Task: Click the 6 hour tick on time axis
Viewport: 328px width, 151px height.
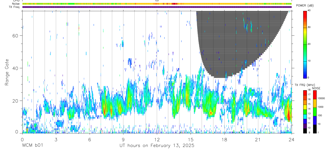Action: pos(89,139)
